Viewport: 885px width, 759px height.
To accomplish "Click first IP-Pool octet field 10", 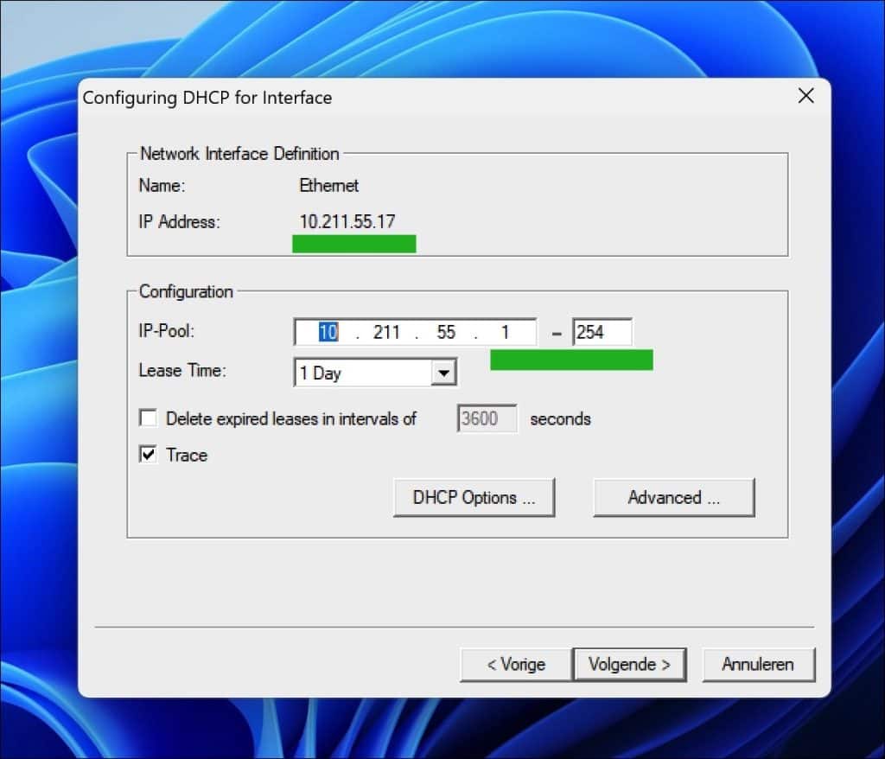I will (328, 332).
